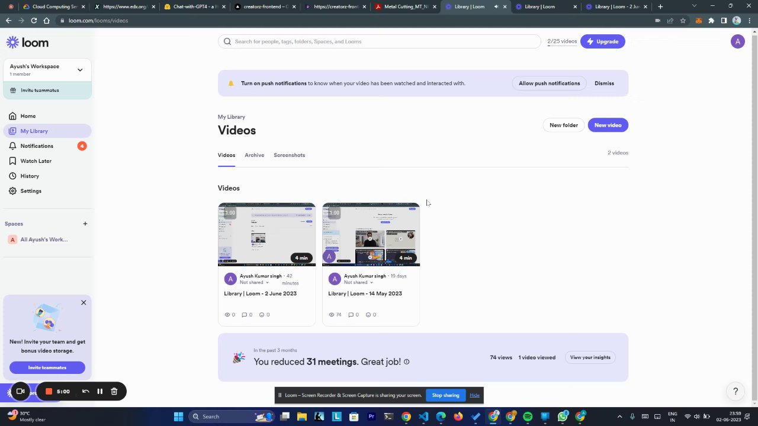758x426 pixels.
Task: Click info icon beside reduced meetings text
Action: [x=406, y=362]
